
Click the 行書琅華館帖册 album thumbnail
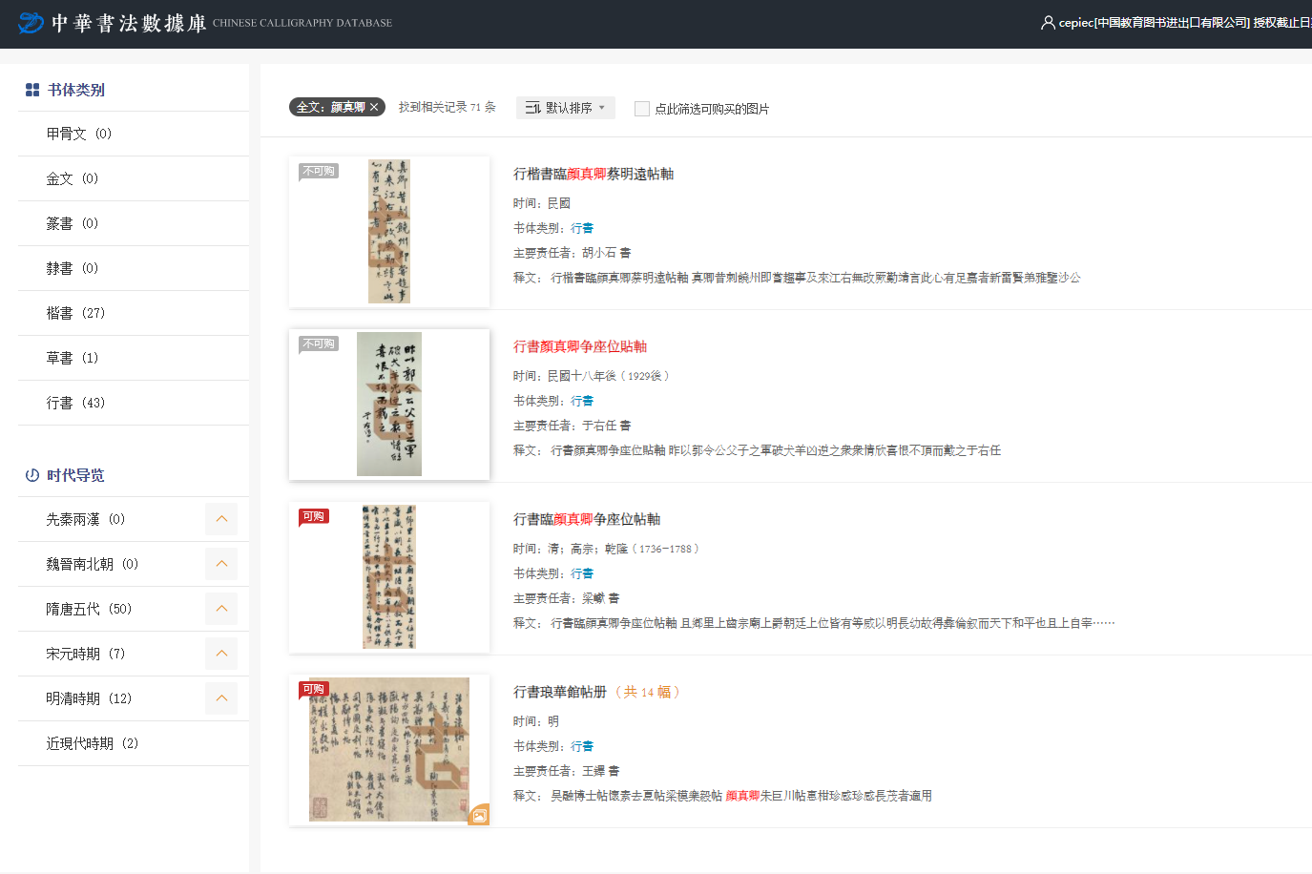(x=389, y=750)
